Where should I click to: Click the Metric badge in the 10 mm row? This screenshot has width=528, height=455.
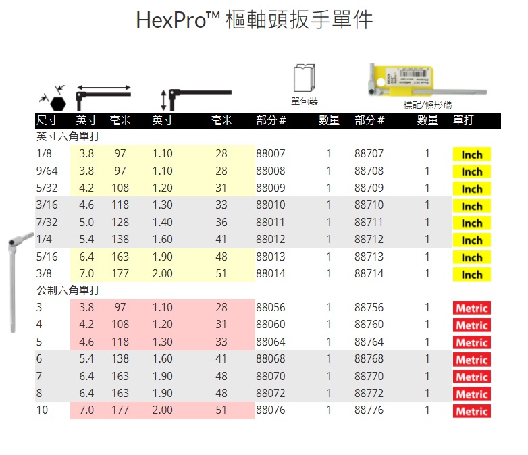471,411
